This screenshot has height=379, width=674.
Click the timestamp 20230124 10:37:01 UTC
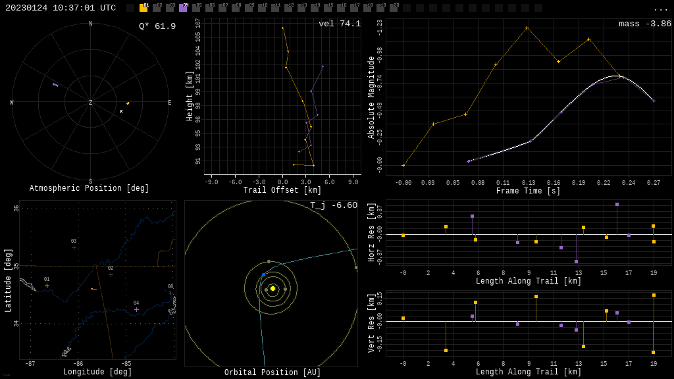(61, 8)
